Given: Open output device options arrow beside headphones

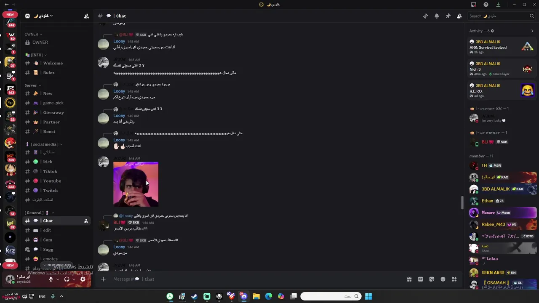Looking at the screenshot, I should tap(74, 279).
